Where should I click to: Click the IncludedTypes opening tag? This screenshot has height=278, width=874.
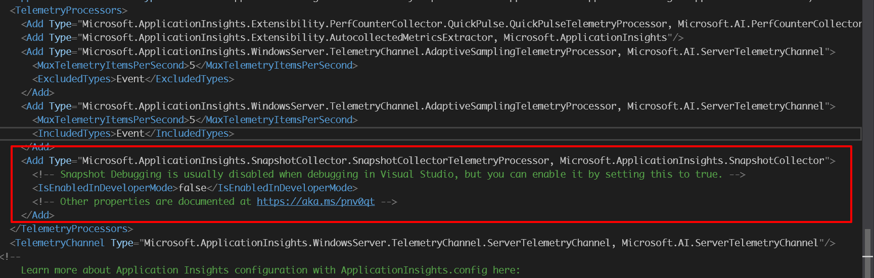[x=74, y=133]
